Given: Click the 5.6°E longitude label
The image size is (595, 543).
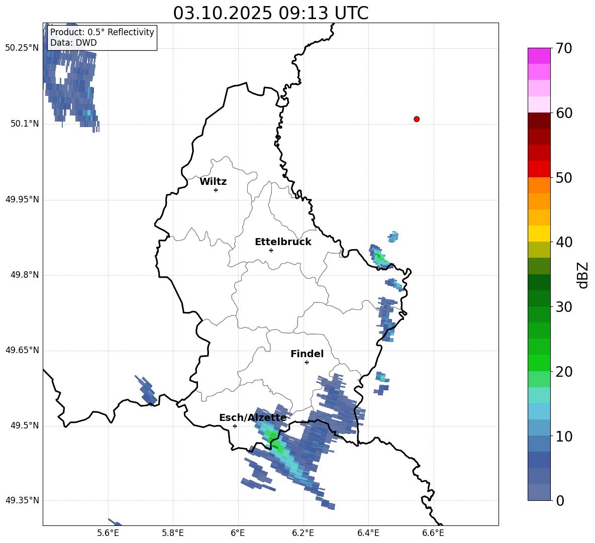Looking at the screenshot, I should 108,533.
